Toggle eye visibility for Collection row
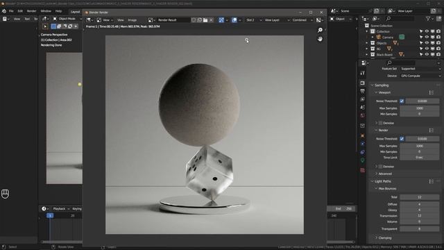The image size is (444, 250). 427,31
